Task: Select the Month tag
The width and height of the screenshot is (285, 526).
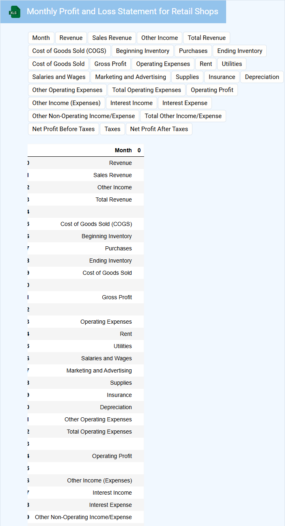Action: coord(41,38)
